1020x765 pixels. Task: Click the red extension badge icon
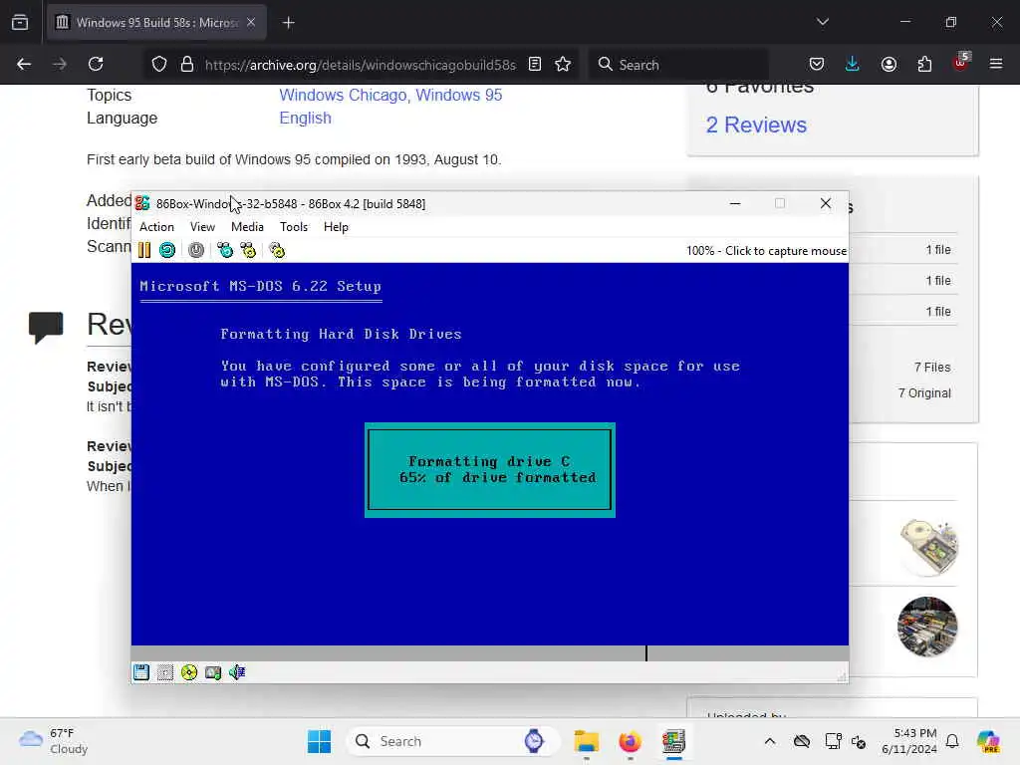[961, 63]
